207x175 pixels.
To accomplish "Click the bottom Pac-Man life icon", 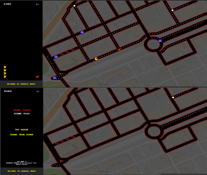I will pyautogui.click(x=5, y=77).
